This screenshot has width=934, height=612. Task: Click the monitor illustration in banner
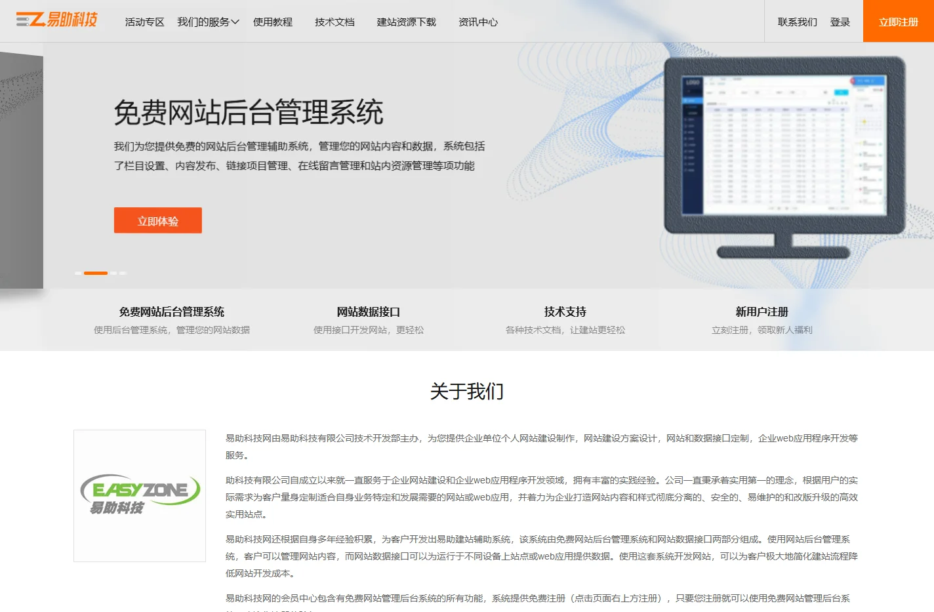784,157
